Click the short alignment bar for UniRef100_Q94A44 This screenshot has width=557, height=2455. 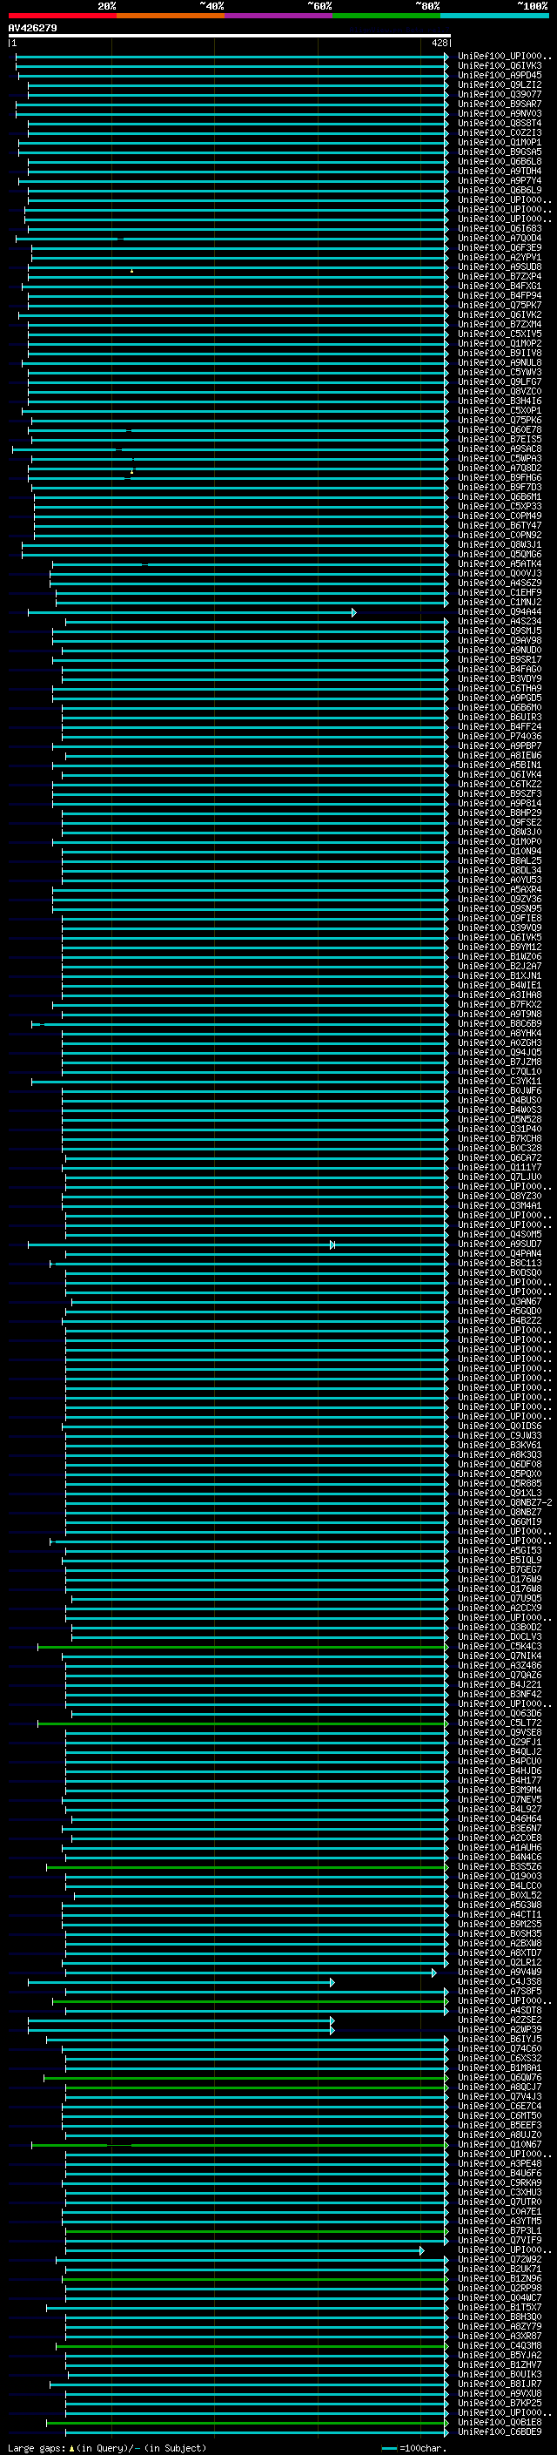(191, 612)
